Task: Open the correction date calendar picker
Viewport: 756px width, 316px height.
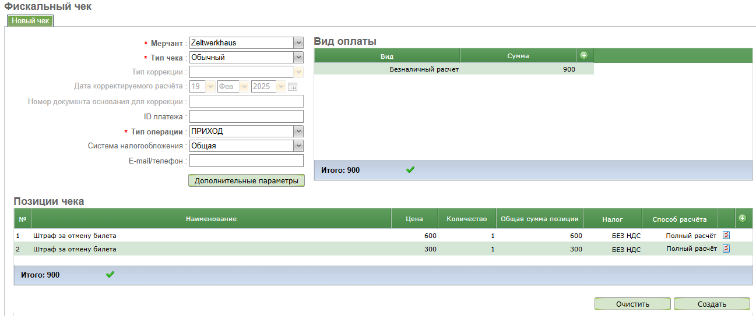Action: coord(293,87)
